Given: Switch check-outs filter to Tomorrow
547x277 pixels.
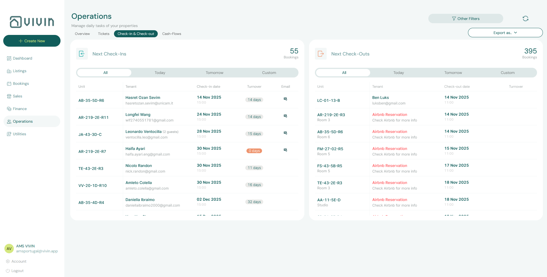Looking at the screenshot, I should (x=453, y=72).
